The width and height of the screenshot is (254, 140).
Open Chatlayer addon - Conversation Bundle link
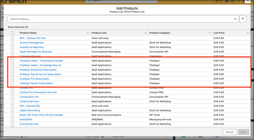point(41,61)
